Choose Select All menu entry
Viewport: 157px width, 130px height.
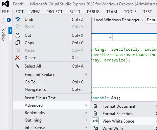pos(51,66)
